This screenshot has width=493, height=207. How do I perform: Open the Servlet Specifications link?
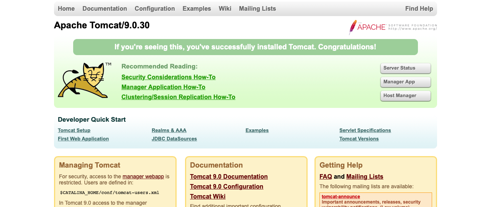(365, 130)
